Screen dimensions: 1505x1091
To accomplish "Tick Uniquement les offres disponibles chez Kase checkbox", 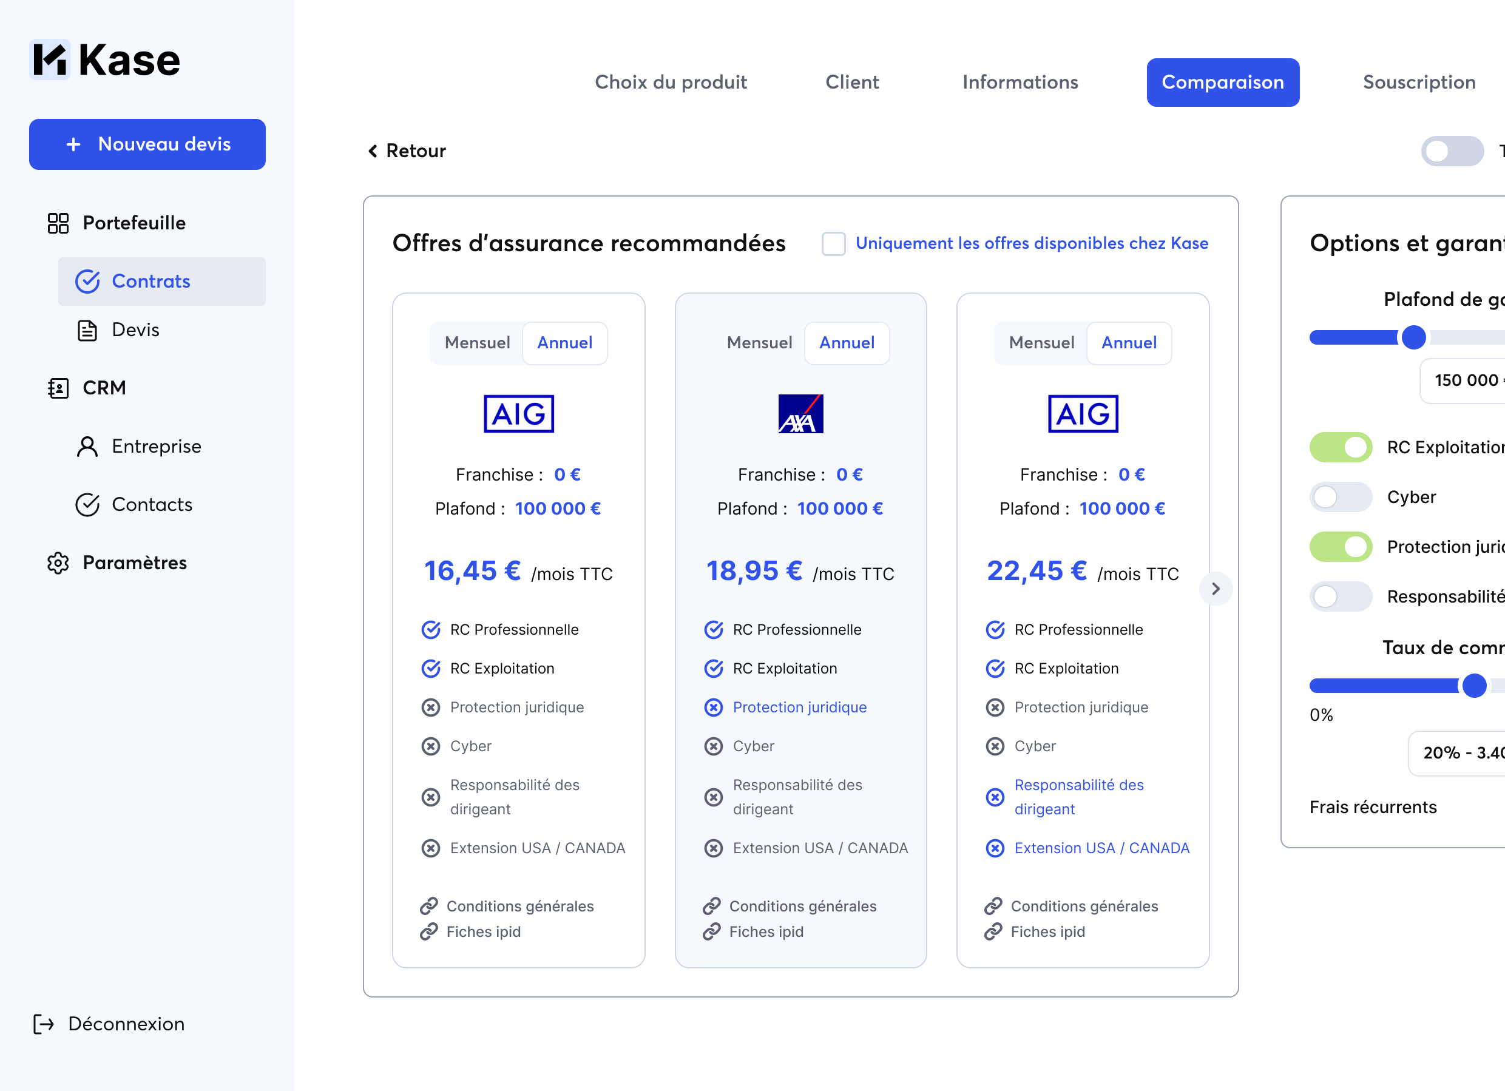I will [x=833, y=243].
